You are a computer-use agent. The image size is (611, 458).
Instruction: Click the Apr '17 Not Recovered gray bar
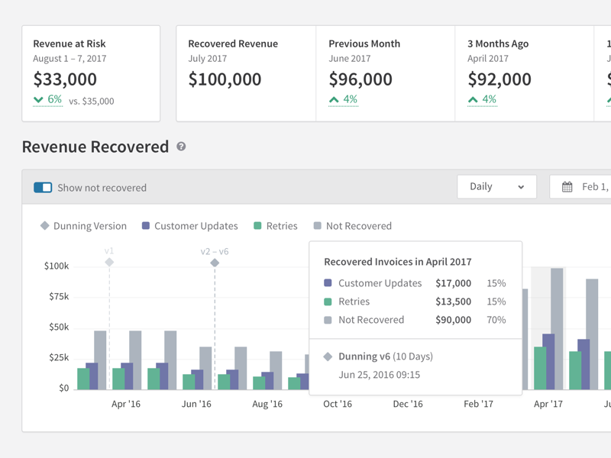coord(557,329)
